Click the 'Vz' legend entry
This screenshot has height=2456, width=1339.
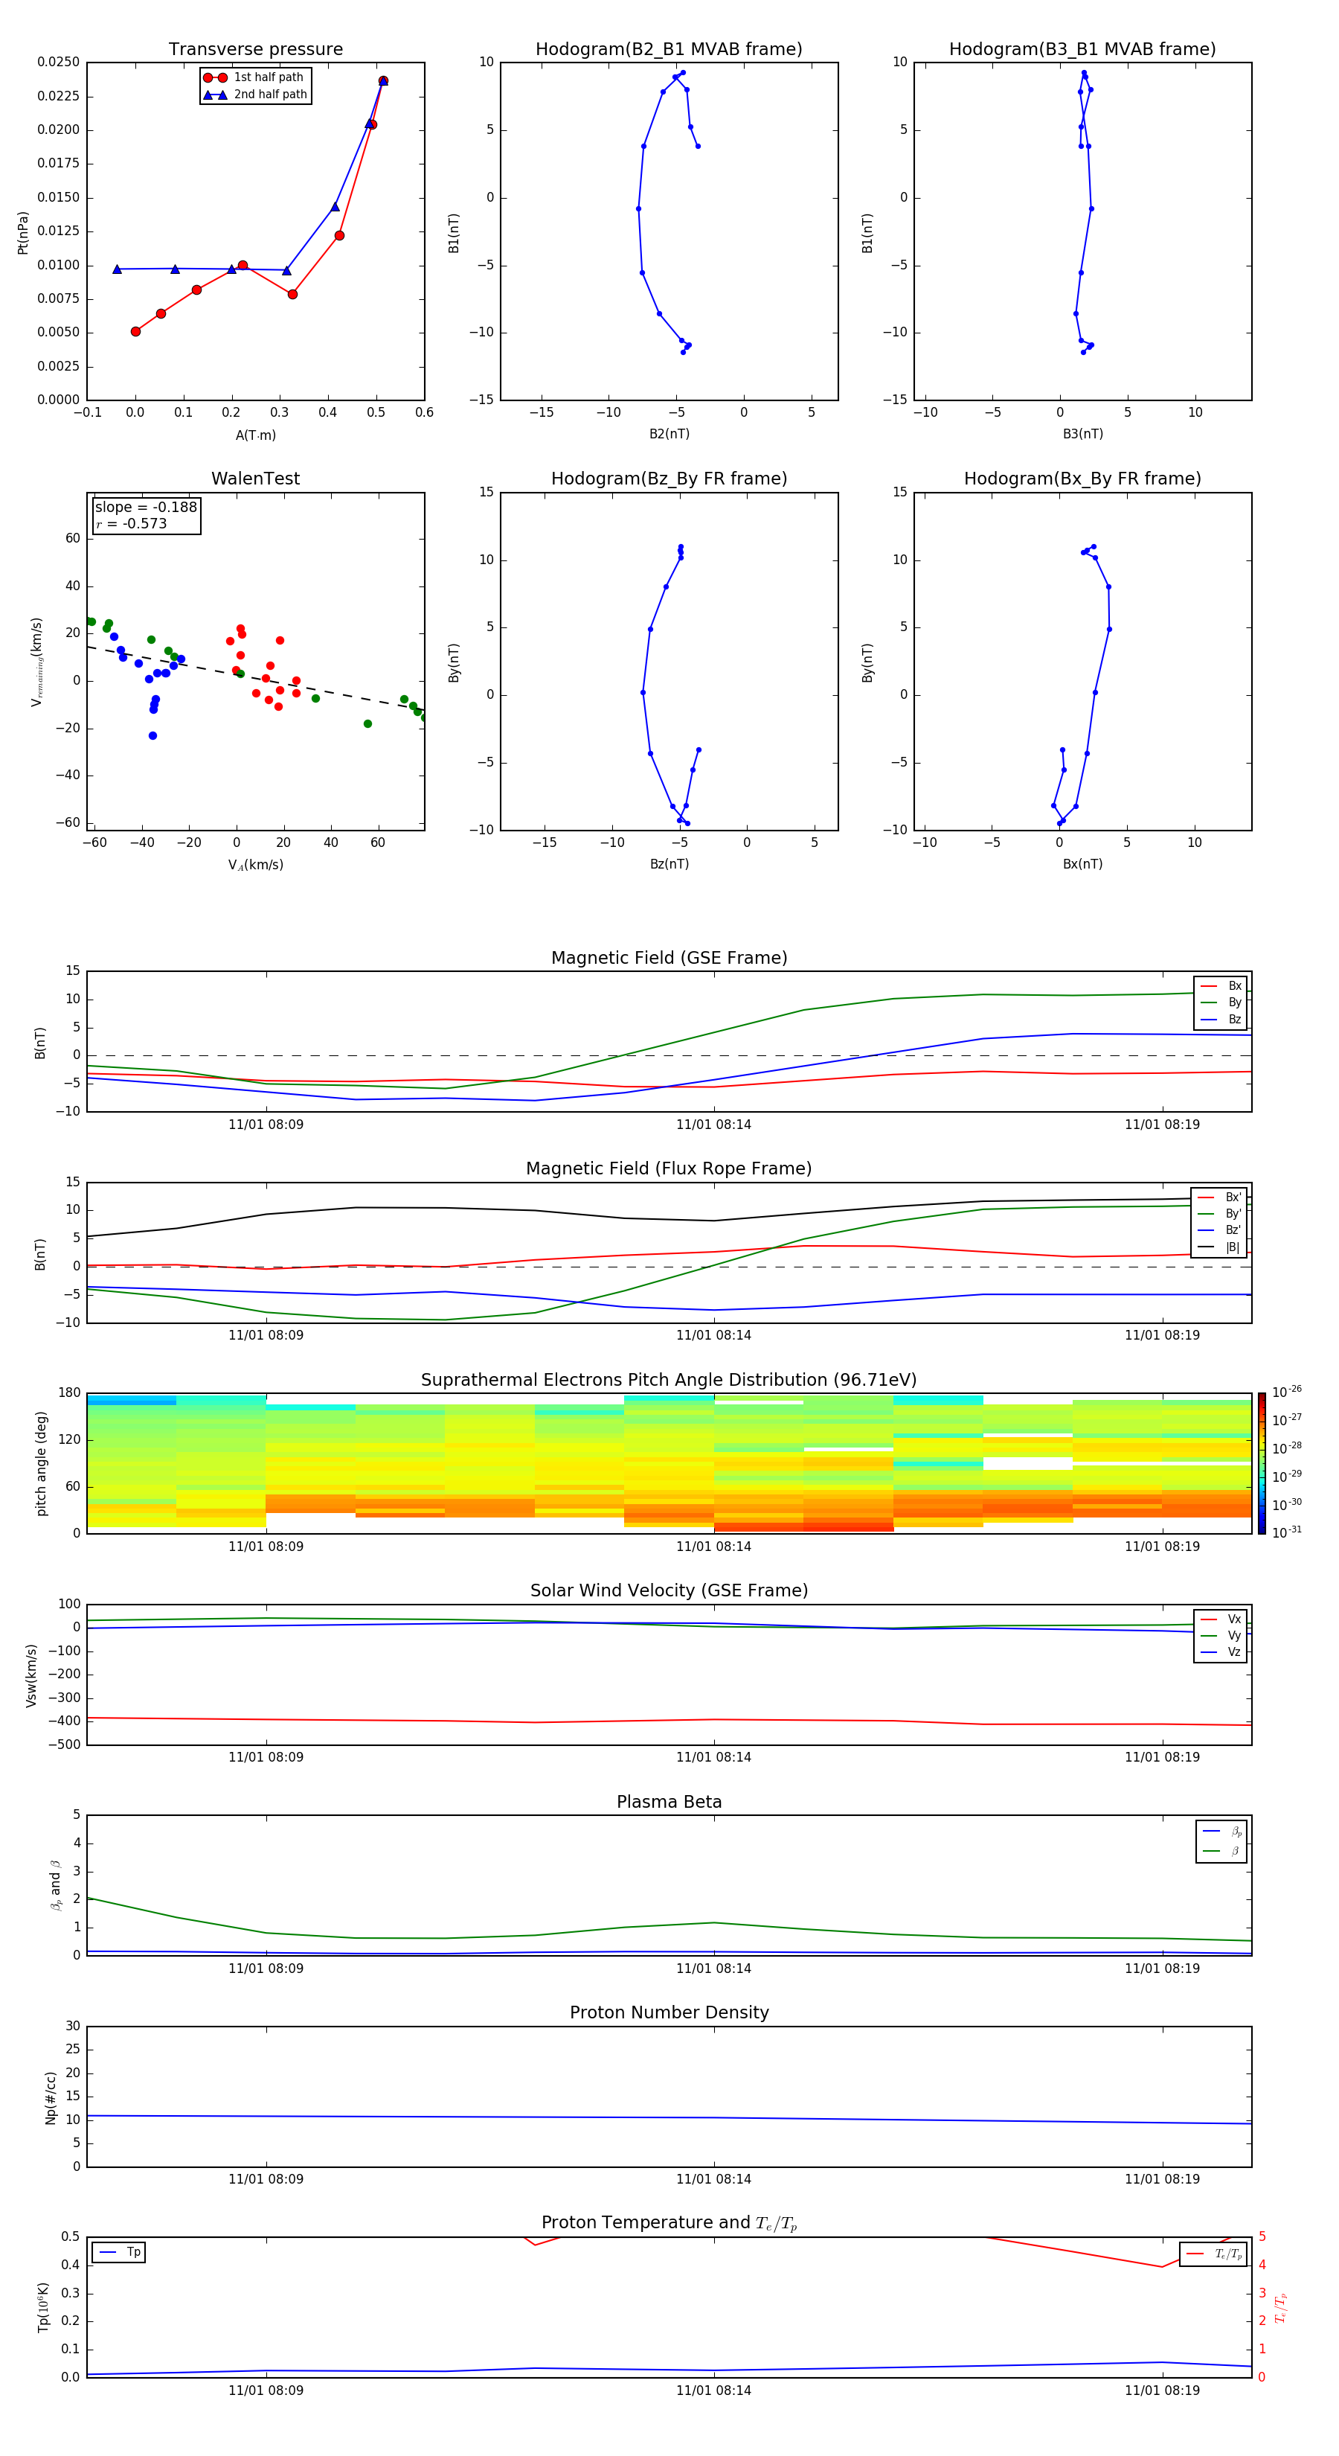click(1221, 1652)
